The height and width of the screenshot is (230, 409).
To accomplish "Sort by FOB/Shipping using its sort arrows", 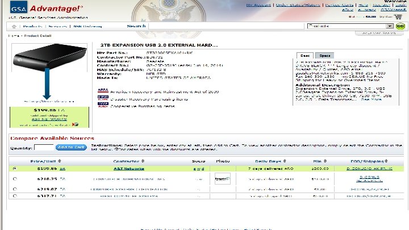I will [386, 161].
